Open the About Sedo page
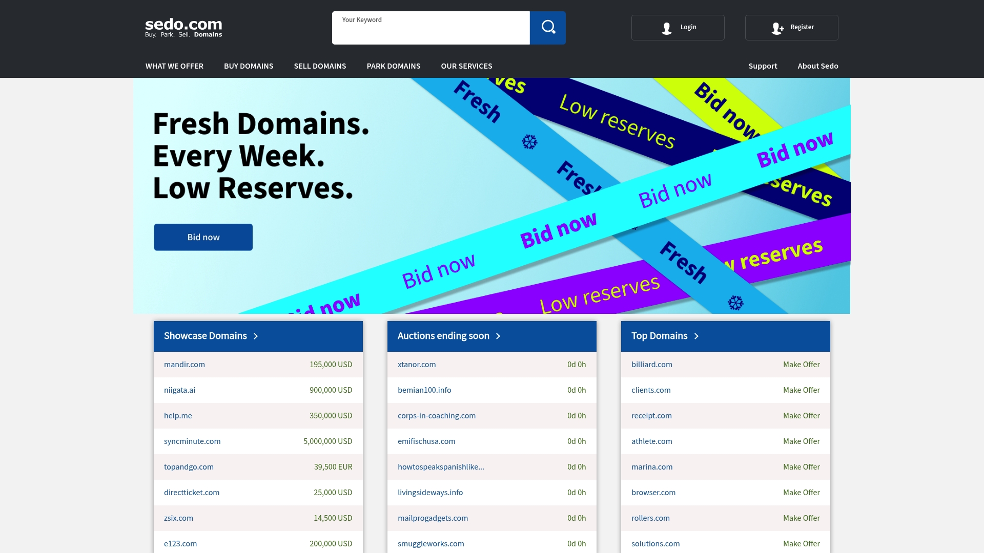This screenshot has height=553, width=984. coord(818,66)
